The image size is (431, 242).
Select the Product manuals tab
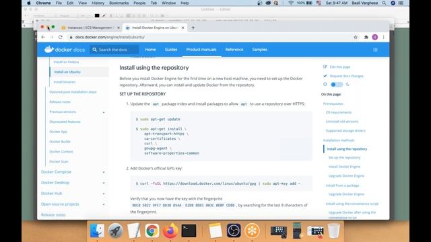tap(201, 50)
